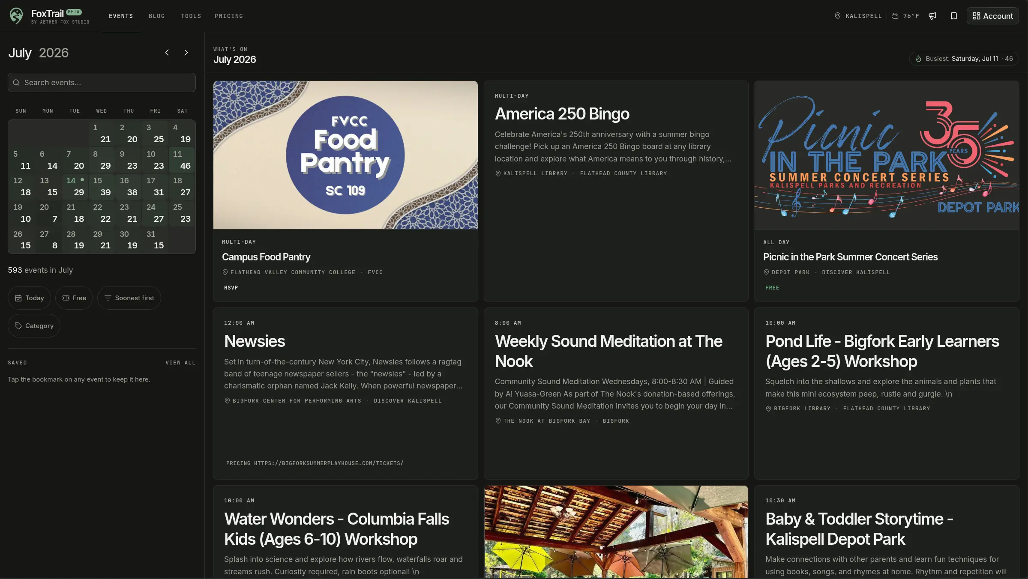Screen dimensions: 1028x579
Task: Select July 31 on the calendar
Action: pyautogui.click(x=155, y=240)
